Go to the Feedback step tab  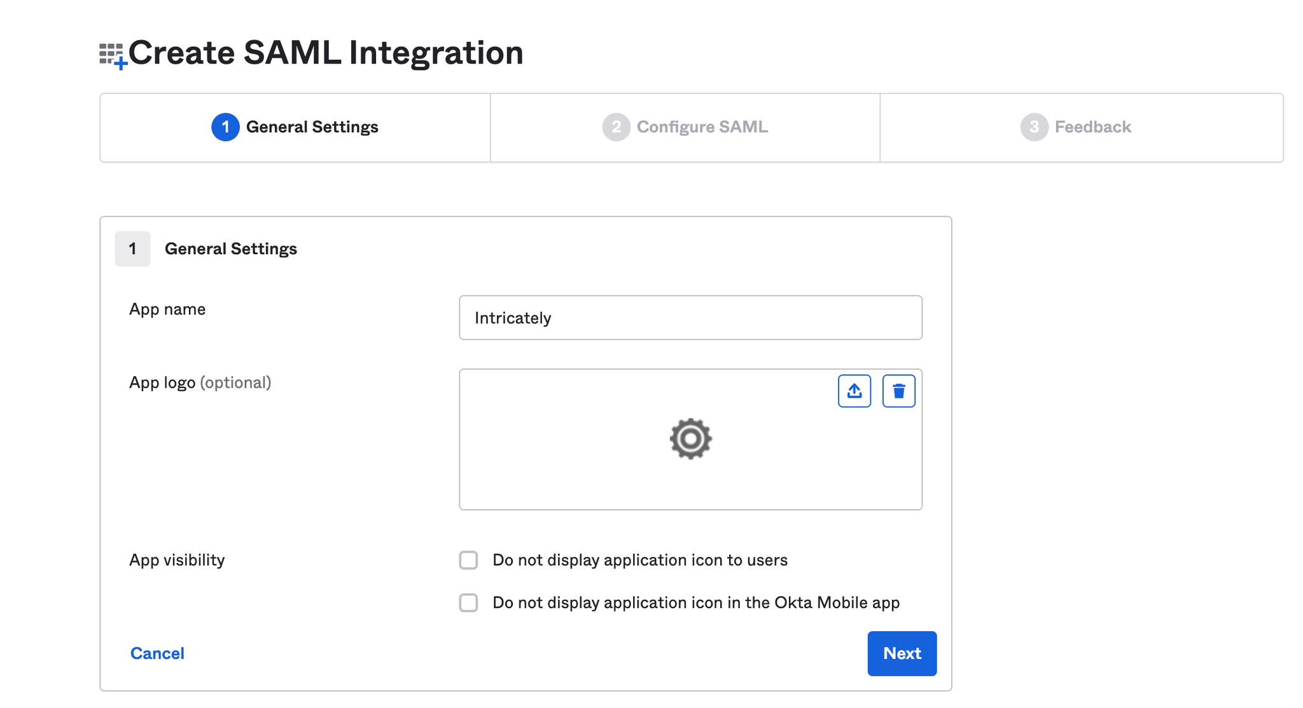point(1092,127)
